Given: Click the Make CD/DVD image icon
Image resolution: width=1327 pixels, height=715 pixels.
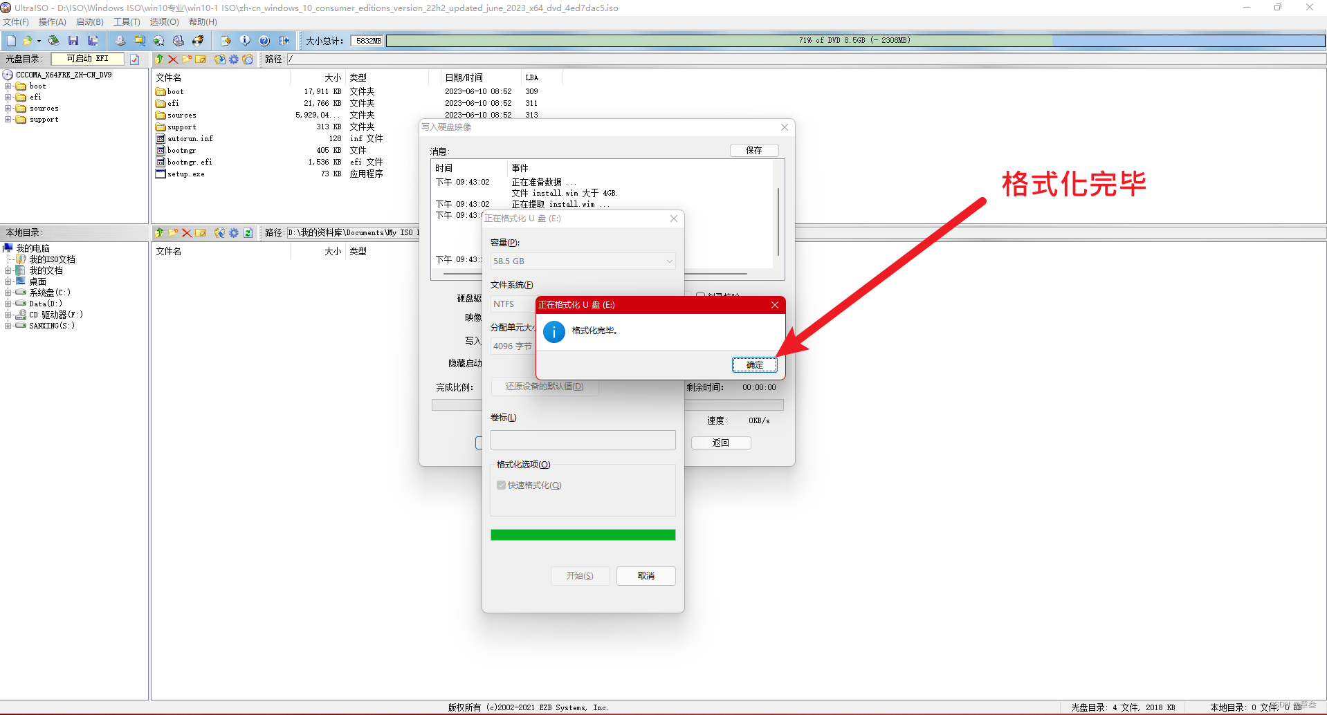Looking at the screenshot, I should [x=120, y=41].
